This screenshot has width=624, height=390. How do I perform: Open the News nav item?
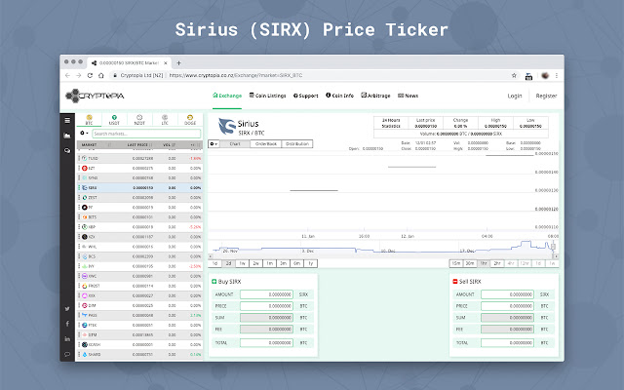click(408, 96)
